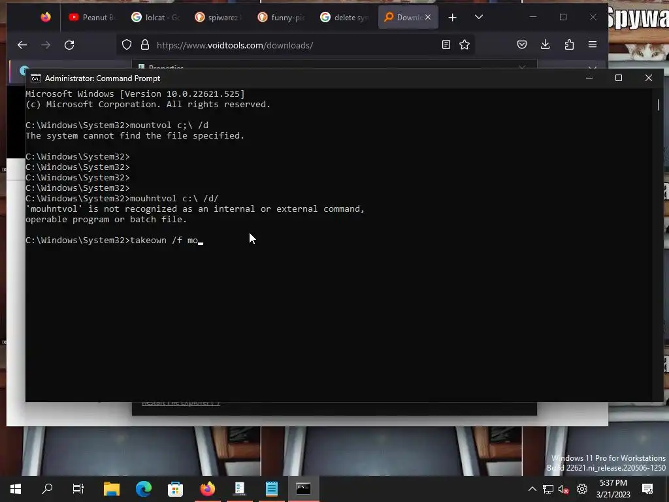
Task: Open Command Prompt title bar icon menu
Action: pyautogui.click(x=36, y=78)
